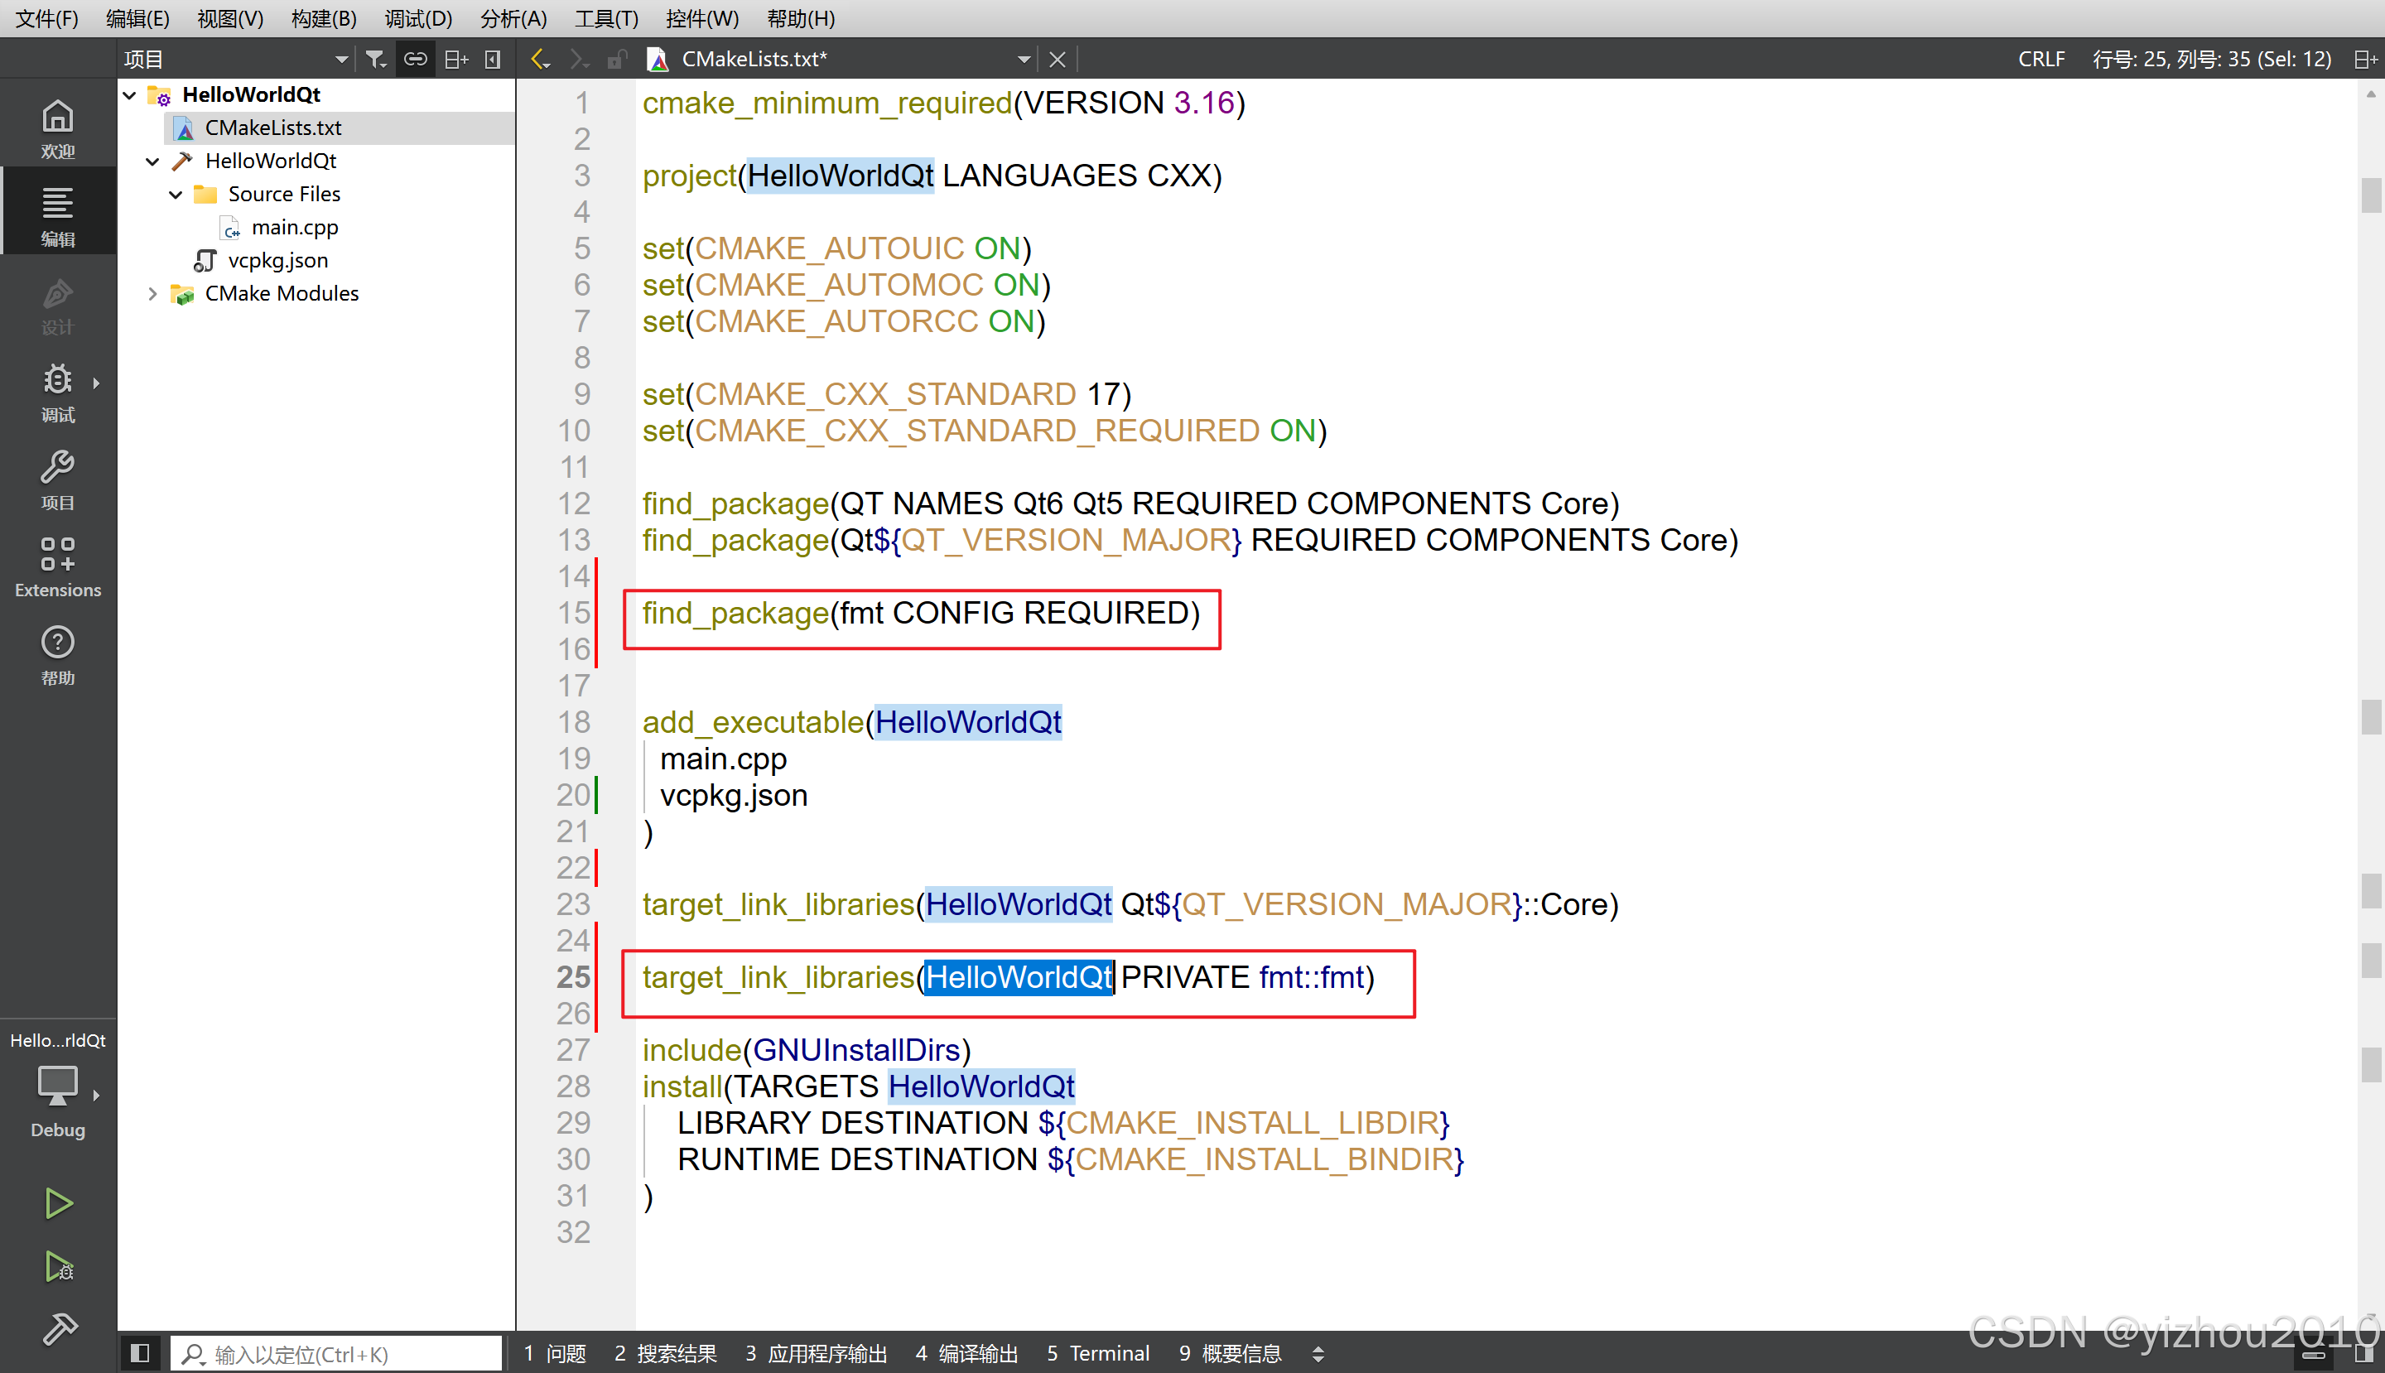Open the 构建(B) menu
2385x1373 pixels.
324,18
